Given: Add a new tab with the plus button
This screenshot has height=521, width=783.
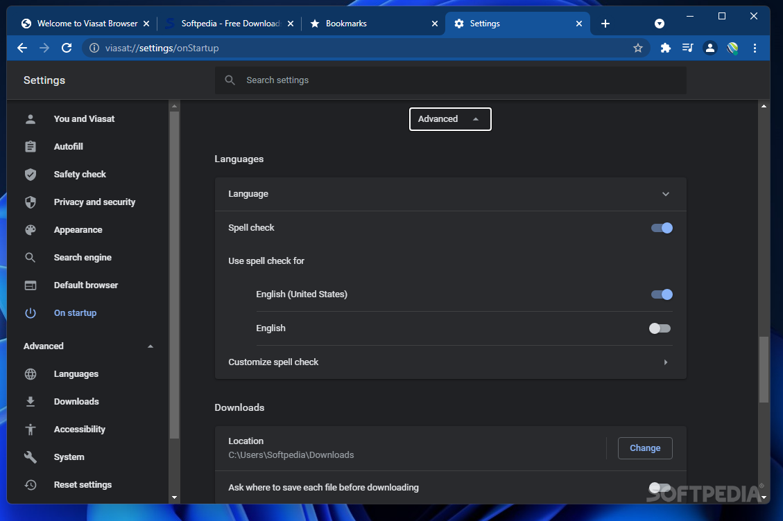Looking at the screenshot, I should (605, 24).
